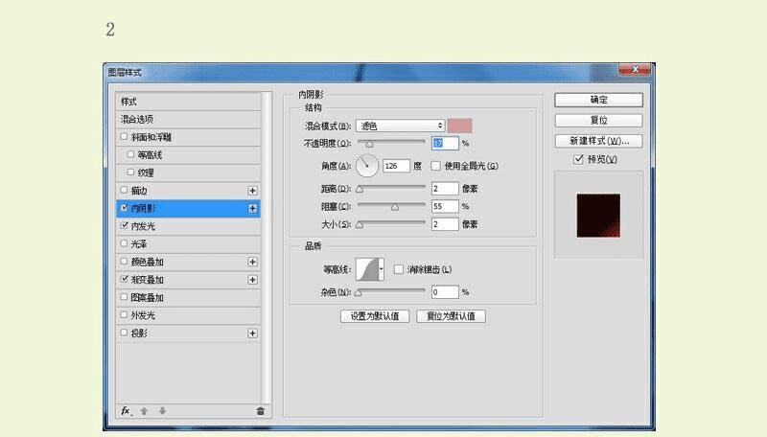Enable the 描边 checkbox
The width and height of the screenshot is (767, 437).
pos(124,190)
